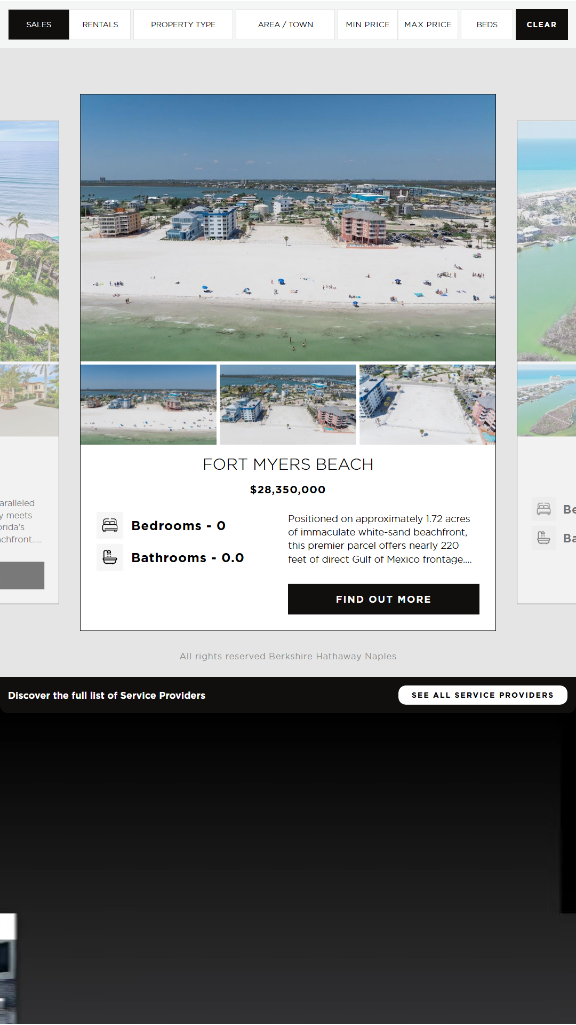576x1025 pixels.
Task: Select the third thumbnail showing vacant lot
Action: point(427,405)
